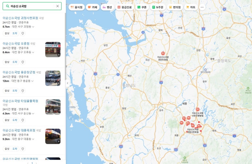The width and height of the screenshot is (252, 164).
Task: Filter map by 마트 chip
Action: [191, 7]
